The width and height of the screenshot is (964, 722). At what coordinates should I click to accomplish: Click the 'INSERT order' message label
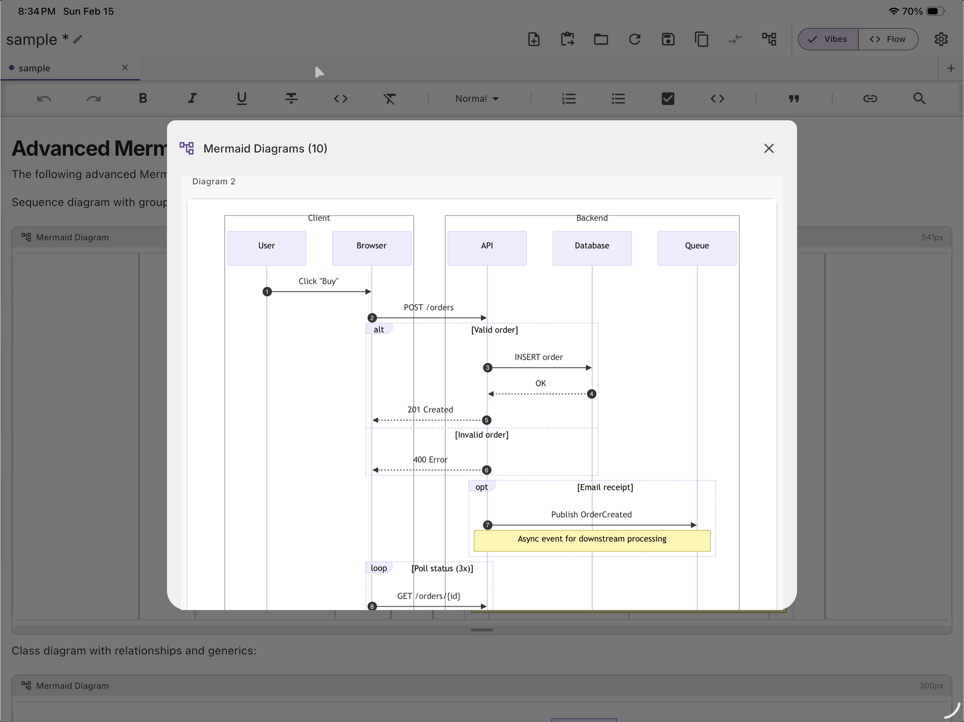point(539,357)
